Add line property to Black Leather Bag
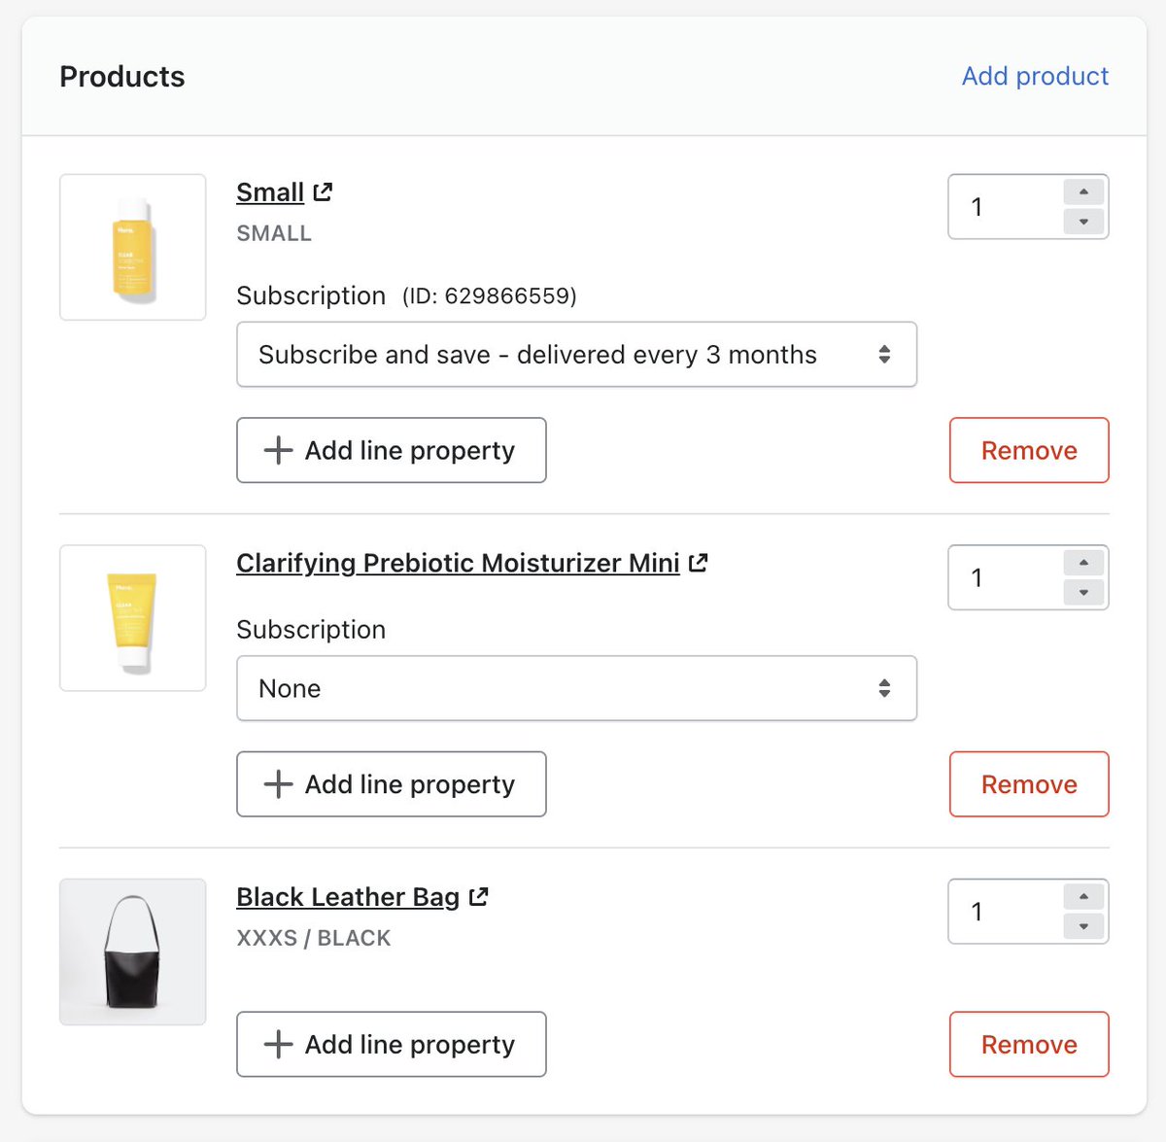Image resolution: width=1166 pixels, height=1142 pixels. point(391,1045)
